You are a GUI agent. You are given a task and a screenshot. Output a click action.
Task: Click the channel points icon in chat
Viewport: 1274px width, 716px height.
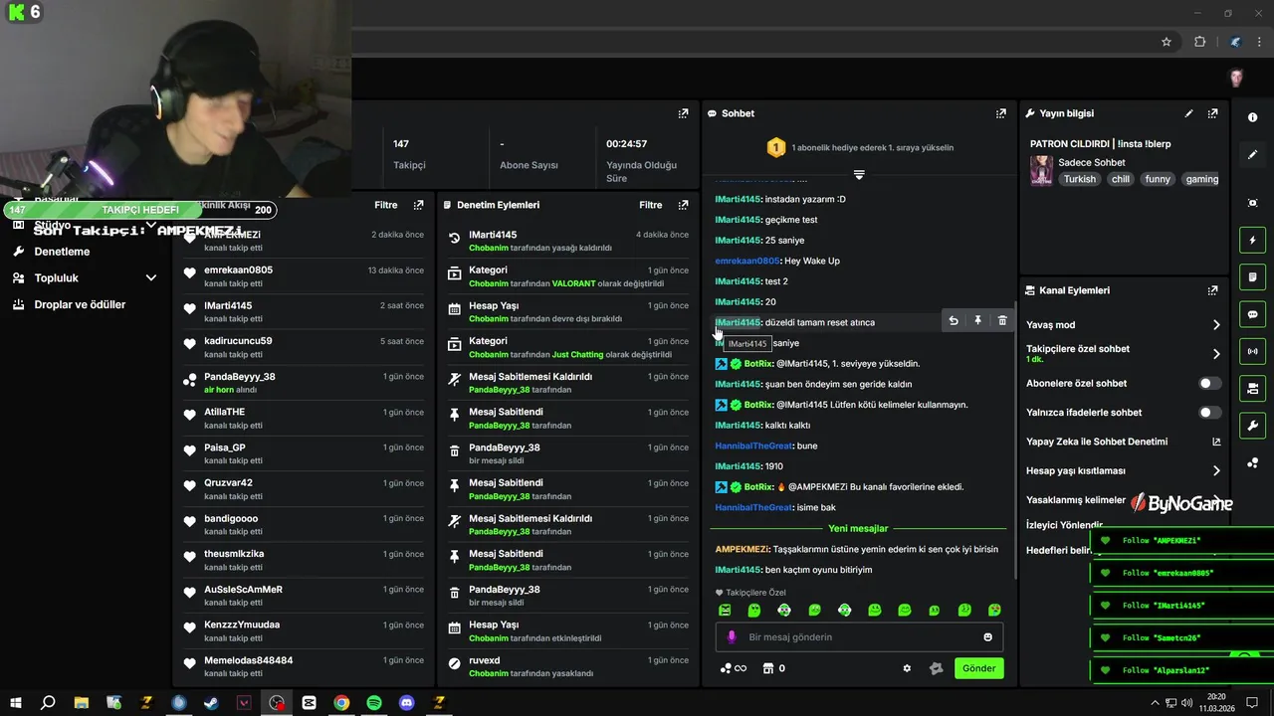point(727,668)
